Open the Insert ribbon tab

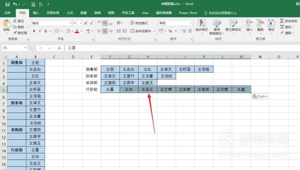click(36, 13)
